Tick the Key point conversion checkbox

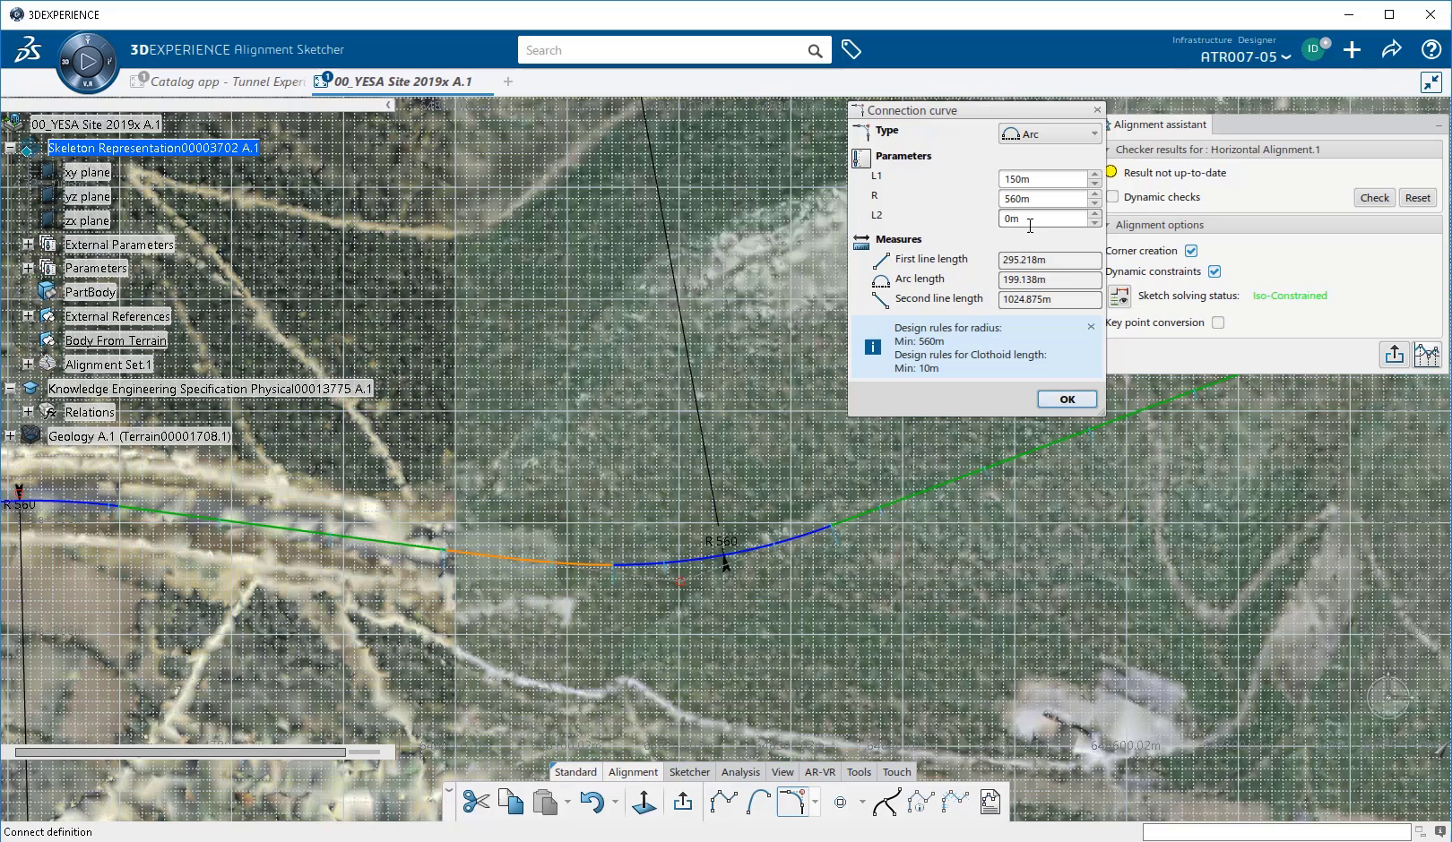coord(1218,322)
